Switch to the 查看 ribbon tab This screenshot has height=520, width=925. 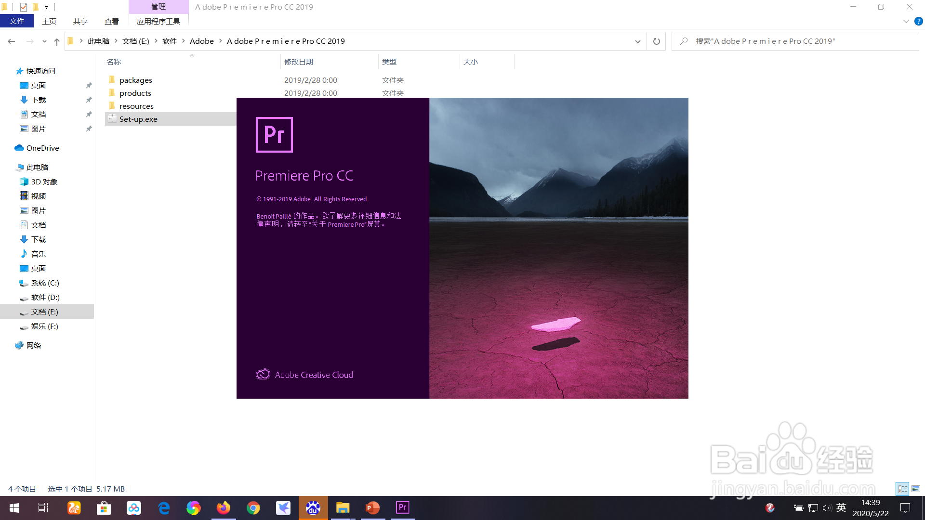point(111,21)
